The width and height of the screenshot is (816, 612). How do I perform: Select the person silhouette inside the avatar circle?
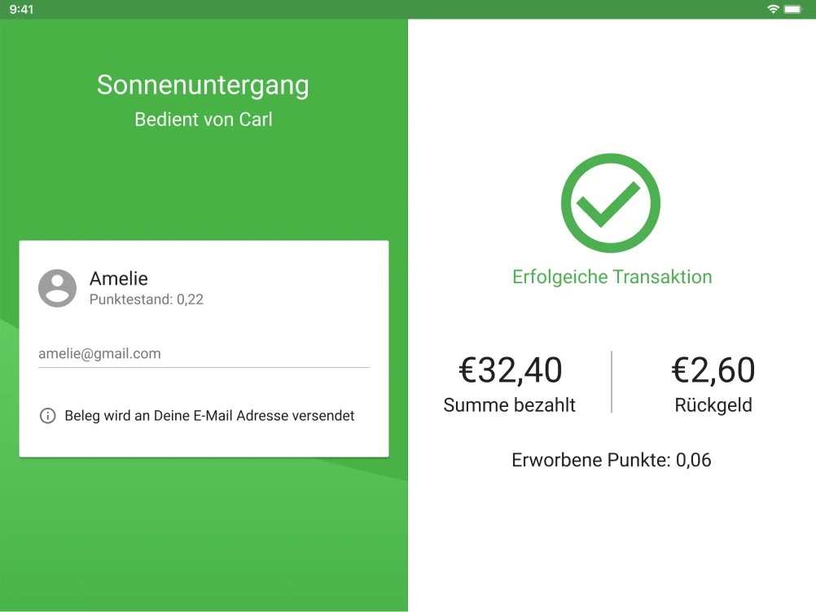click(x=57, y=288)
